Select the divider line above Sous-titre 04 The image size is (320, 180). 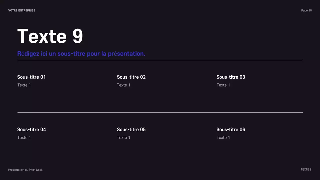pos(160,112)
